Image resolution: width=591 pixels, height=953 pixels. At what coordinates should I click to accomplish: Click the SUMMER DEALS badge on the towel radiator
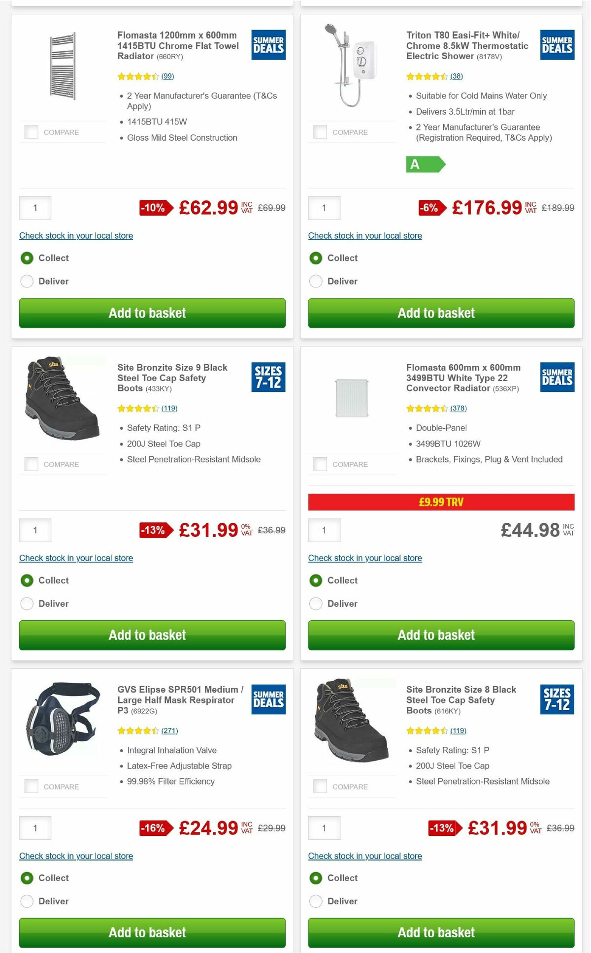[x=269, y=45]
